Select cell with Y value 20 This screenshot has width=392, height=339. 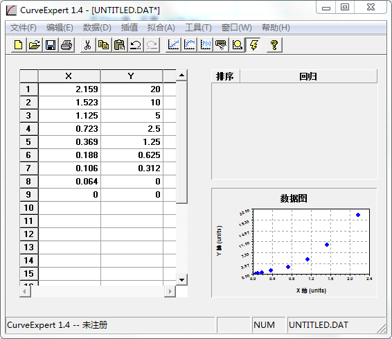(132, 89)
